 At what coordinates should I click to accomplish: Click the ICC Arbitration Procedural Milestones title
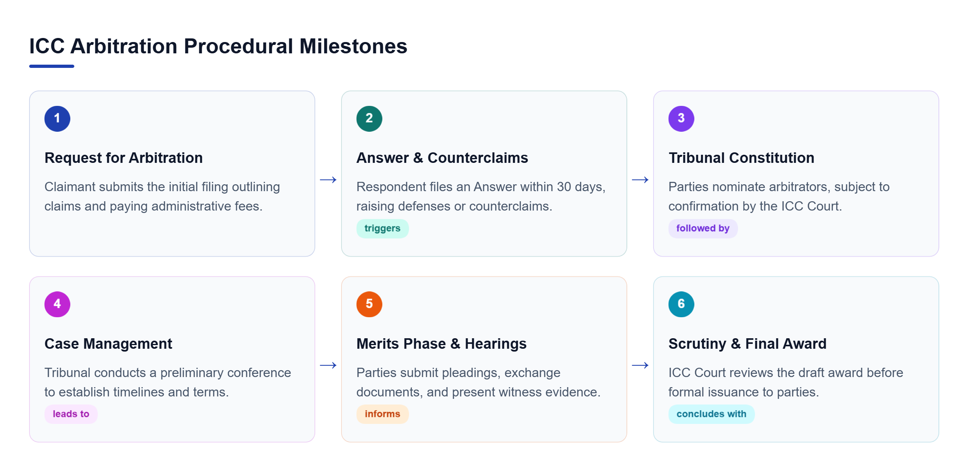pos(218,46)
